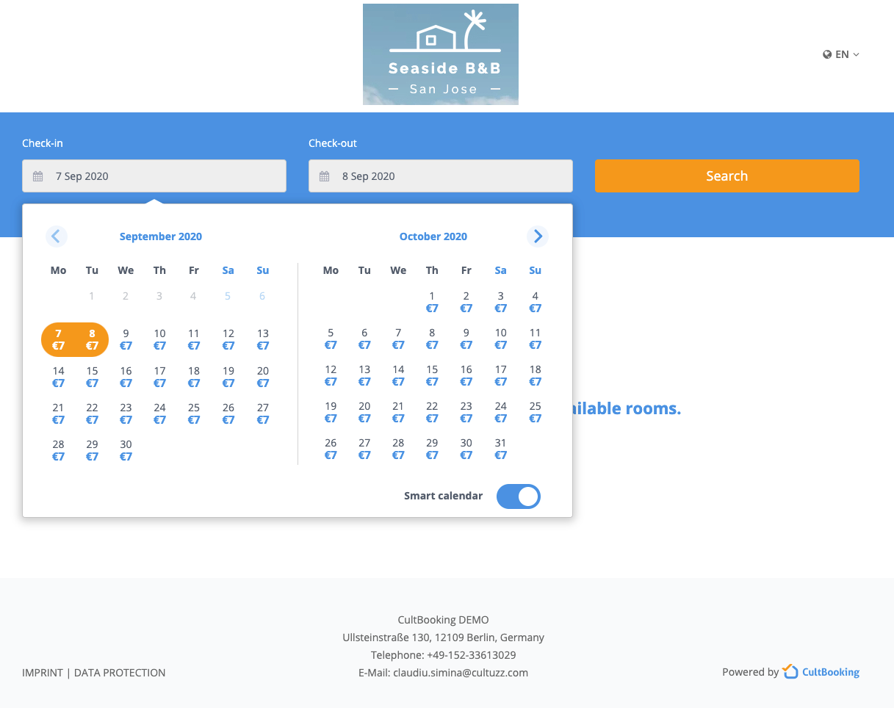Image resolution: width=894 pixels, height=708 pixels.
Task: Click the September 2020 month header
Action: (x=160, y=236)
